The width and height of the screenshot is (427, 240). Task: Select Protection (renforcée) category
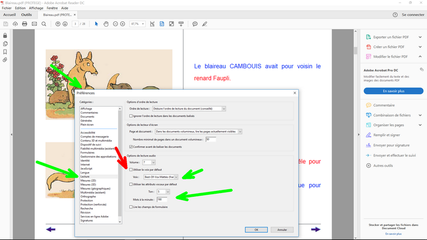[93, 204]
